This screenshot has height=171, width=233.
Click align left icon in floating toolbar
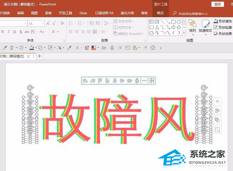point(85,81)
